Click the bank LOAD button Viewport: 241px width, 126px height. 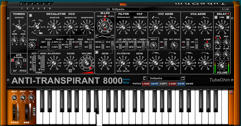coord(172,84)
